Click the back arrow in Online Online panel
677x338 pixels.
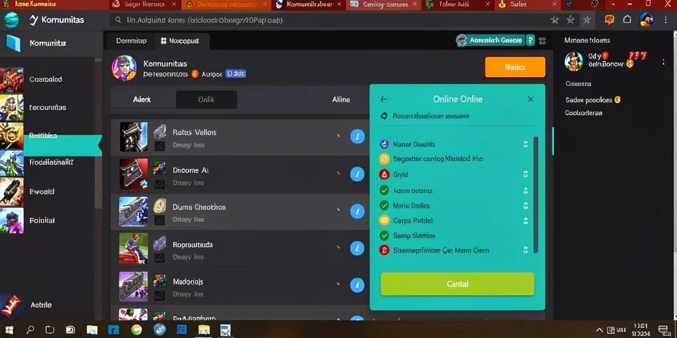[383, 99]
